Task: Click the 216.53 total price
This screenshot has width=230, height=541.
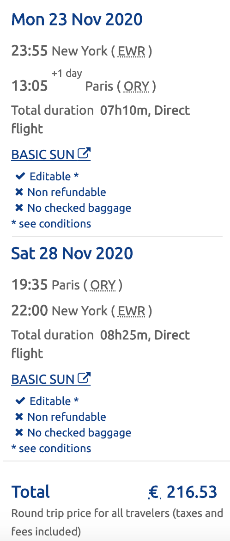Action: tap(192, 492)
